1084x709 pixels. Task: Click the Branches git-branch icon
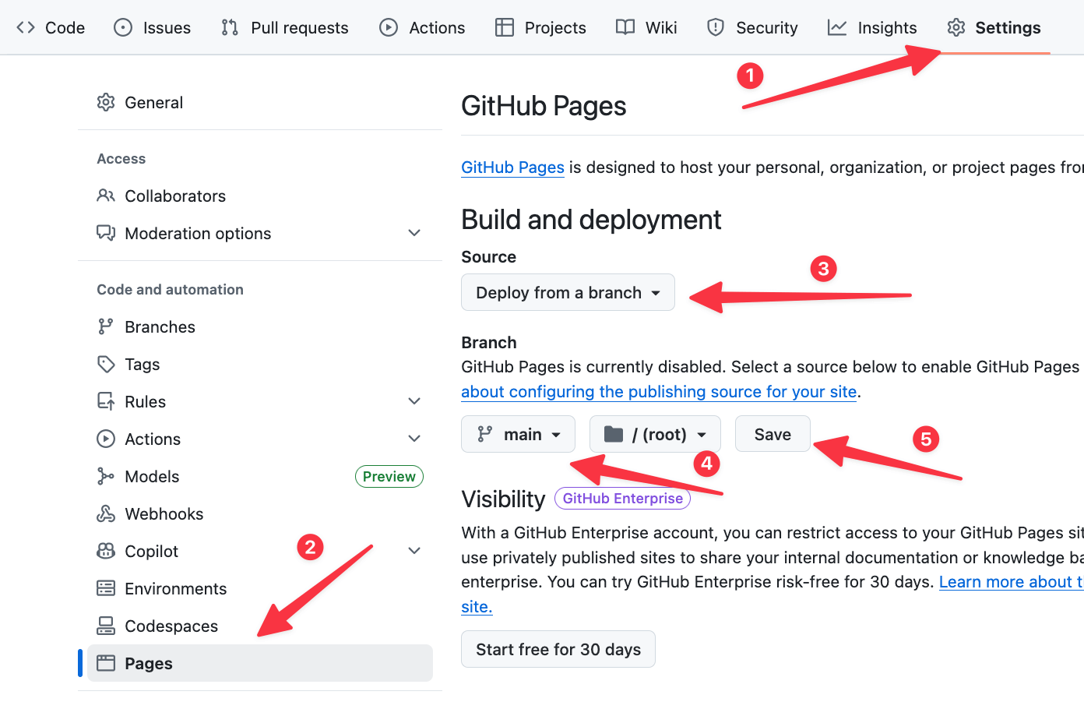pyautogui.click(x=106, y=326)
